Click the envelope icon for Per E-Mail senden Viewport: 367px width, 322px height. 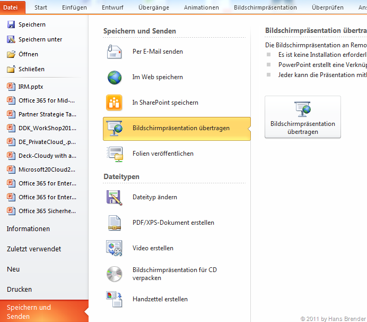pyautogui.click(x=115, y=52)
